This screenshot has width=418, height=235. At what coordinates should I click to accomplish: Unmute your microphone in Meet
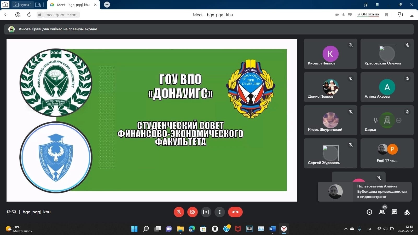179,212
